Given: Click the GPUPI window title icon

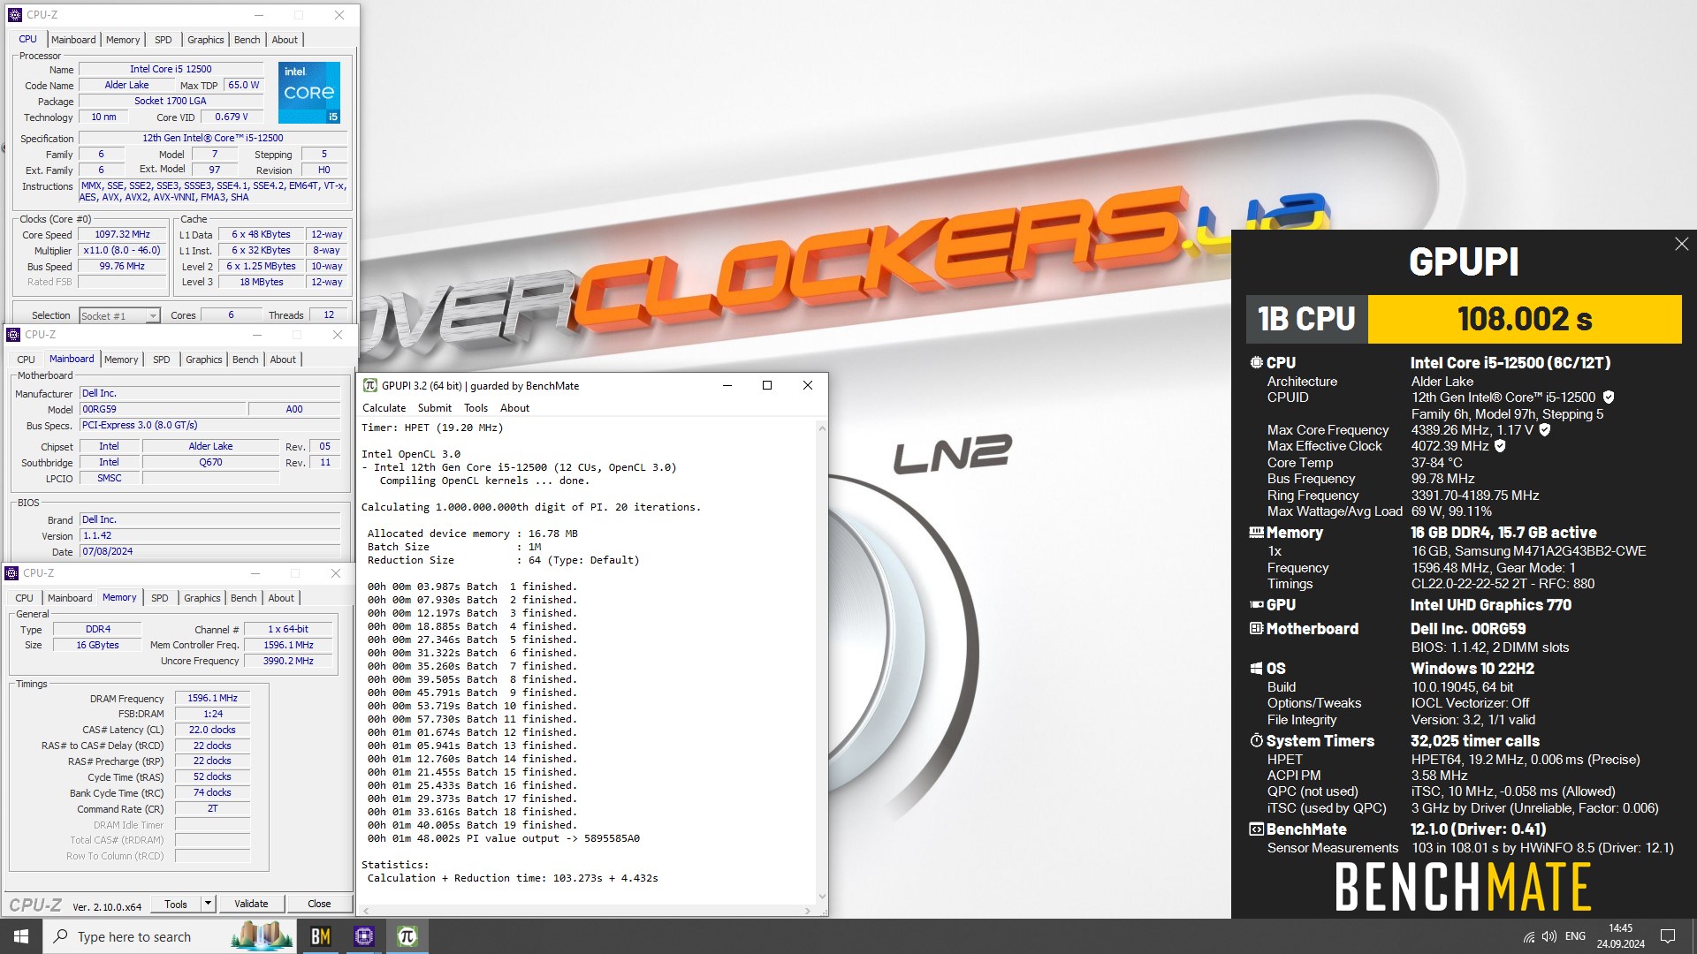Looking at the screenshot, I should (x=370, y=385).
